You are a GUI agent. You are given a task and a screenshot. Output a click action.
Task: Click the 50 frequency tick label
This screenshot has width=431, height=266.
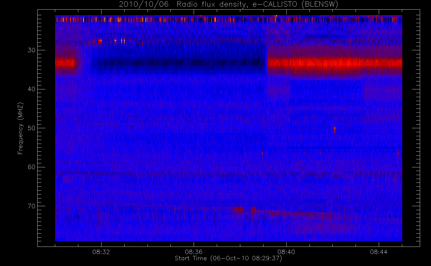tap(31, 128)
